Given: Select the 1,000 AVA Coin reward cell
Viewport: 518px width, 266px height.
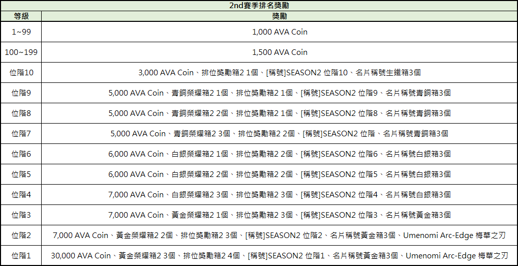Looking at the screenshot, I should pyautogui.click(x=280, y=32).
